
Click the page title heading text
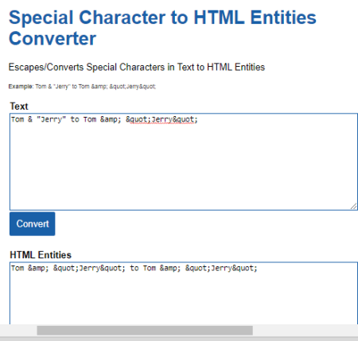(162, 28)
